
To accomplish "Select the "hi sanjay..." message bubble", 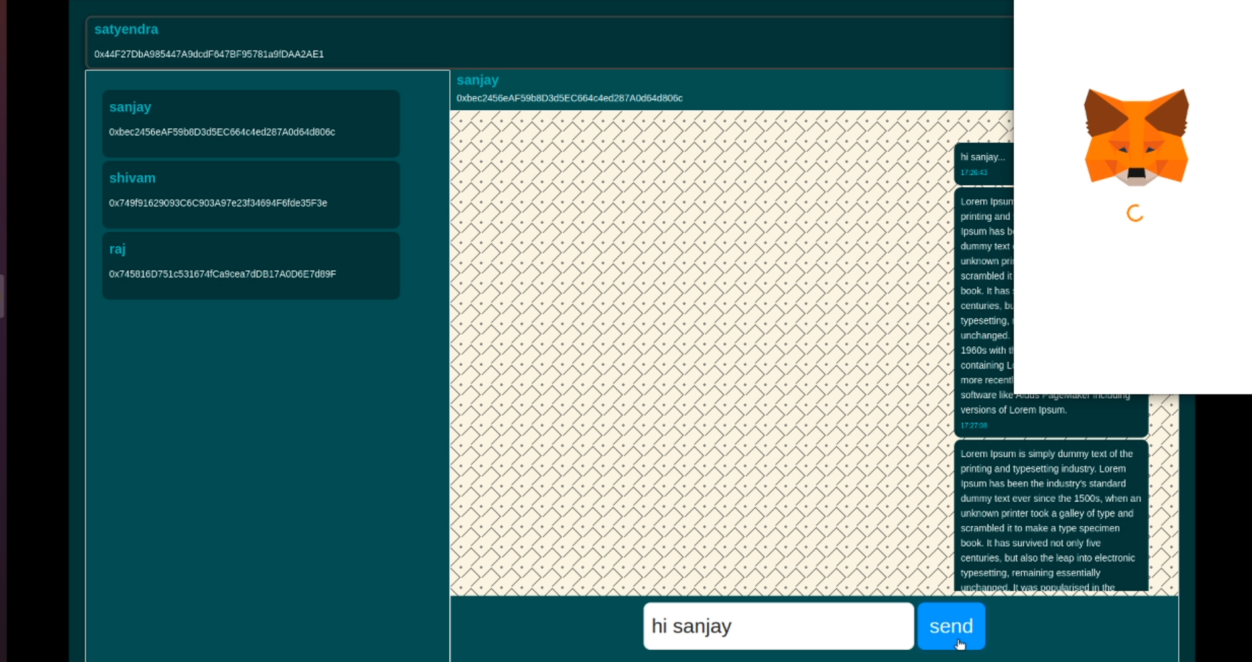I will pyautogui.click(x=983, y=157).
